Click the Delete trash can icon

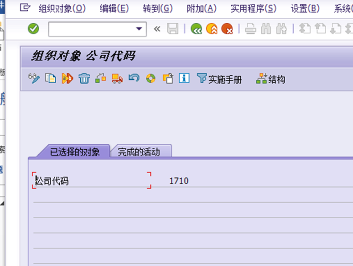pos(84,78)
